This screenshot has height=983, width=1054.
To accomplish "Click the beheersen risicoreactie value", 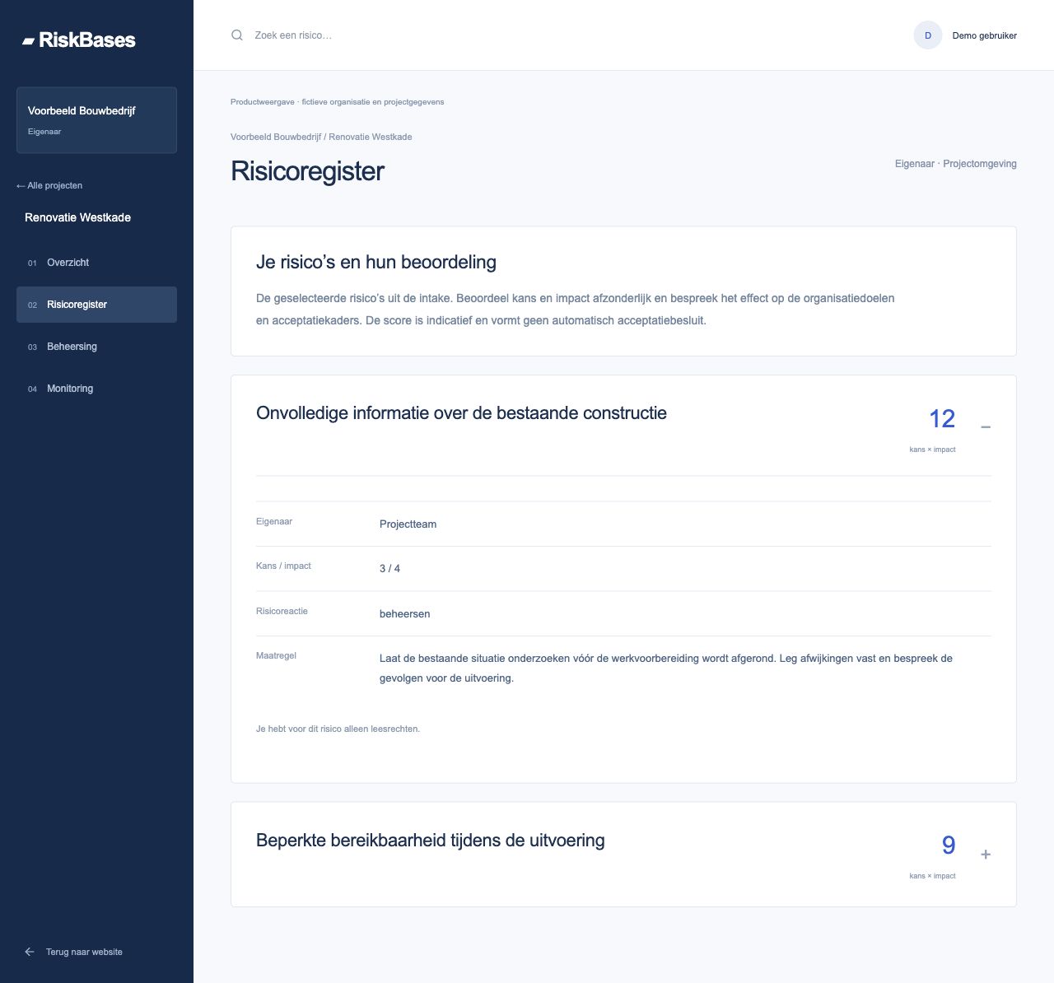I will 404,614.
